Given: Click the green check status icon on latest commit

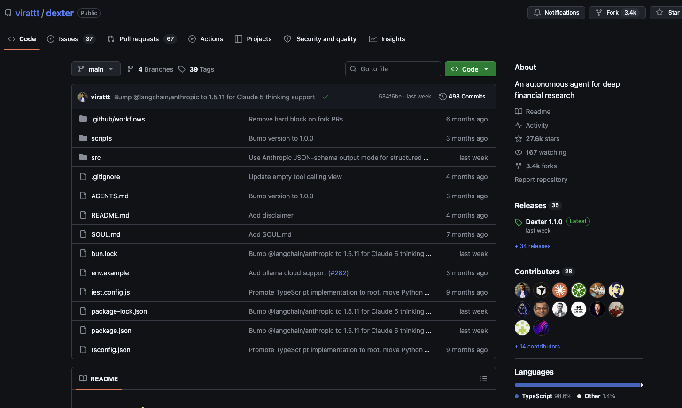Looking at the screenshot, I should pos(325,97).
